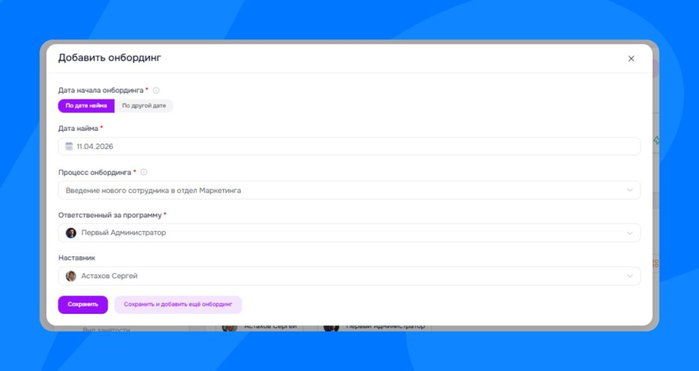699x371 pixels.
Task: Expand chevron in Ответственный за программу field
Action: click(x=629, y=233)
